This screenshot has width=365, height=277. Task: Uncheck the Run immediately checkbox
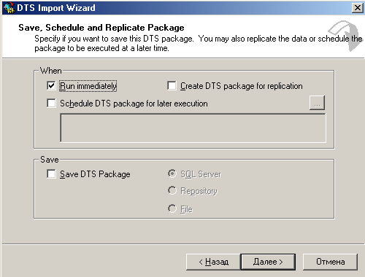[51, 86]
